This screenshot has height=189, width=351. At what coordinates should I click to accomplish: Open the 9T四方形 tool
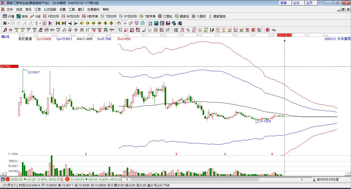click(x=128, y=16)
